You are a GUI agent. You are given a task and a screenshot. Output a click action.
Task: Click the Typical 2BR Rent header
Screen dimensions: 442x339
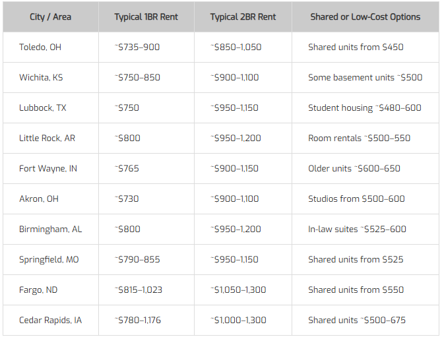click(x=243, y=17)
